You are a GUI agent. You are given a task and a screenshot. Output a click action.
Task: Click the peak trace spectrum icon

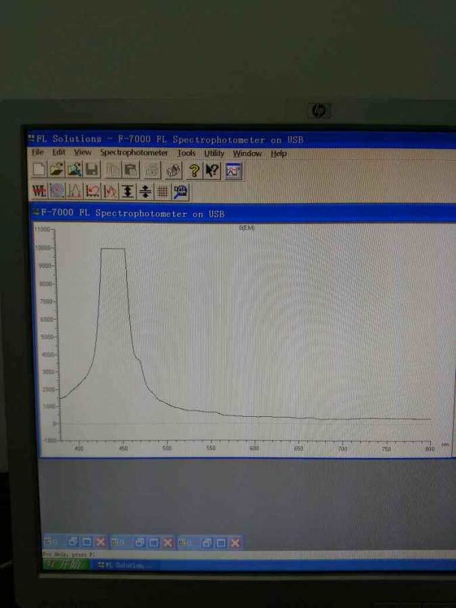74,191
